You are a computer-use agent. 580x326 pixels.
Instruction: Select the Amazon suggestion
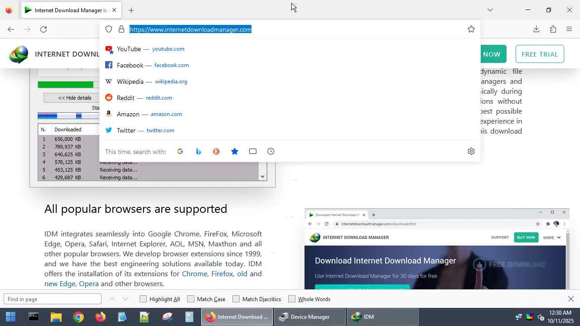coord(290,114)
